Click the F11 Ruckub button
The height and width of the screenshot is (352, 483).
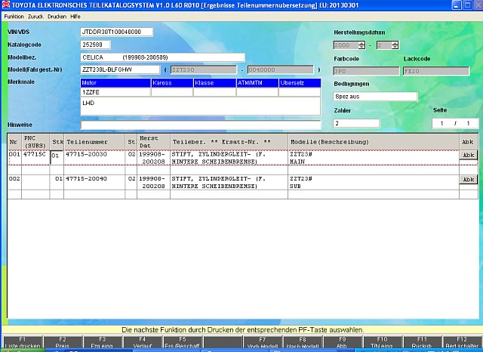coord(422,342)
